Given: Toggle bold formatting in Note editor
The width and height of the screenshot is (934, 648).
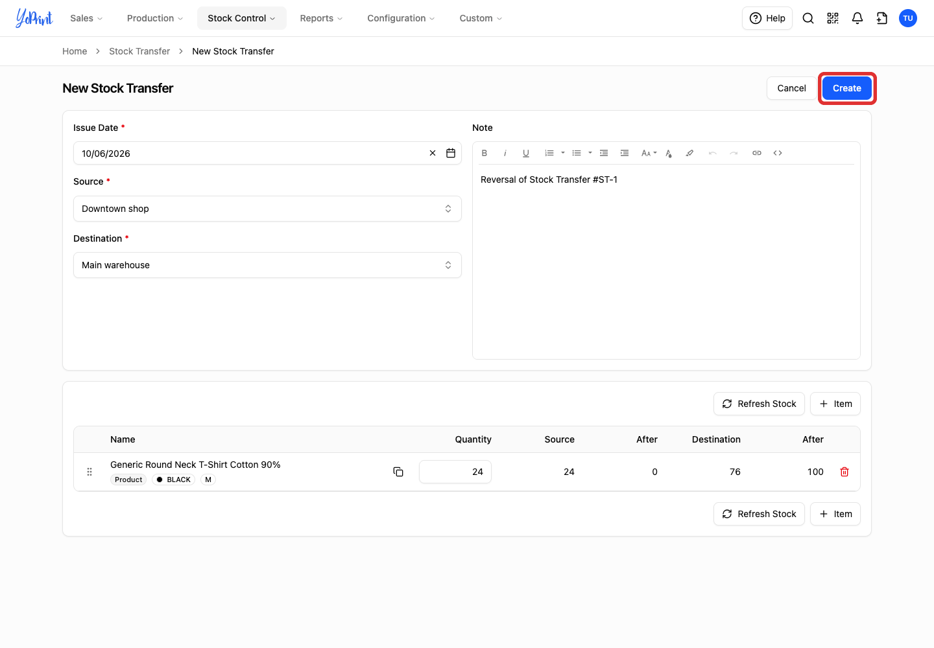Looking at the screenshot, I should 485,153.
